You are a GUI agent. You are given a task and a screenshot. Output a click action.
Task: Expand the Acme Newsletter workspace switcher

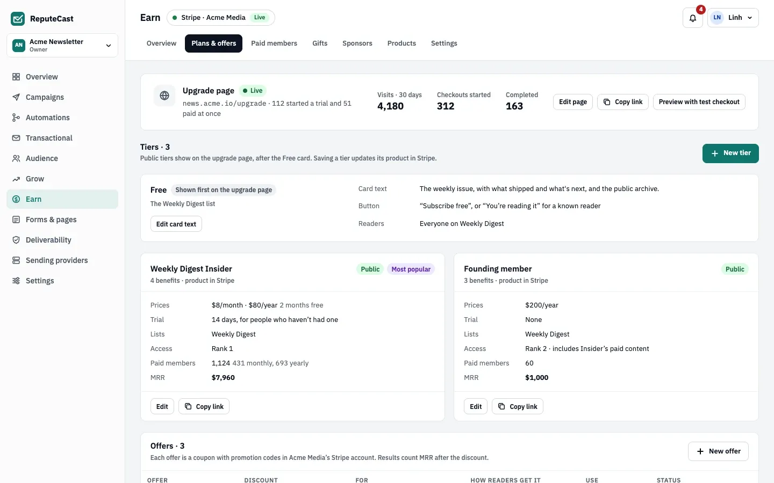point(62,45)
